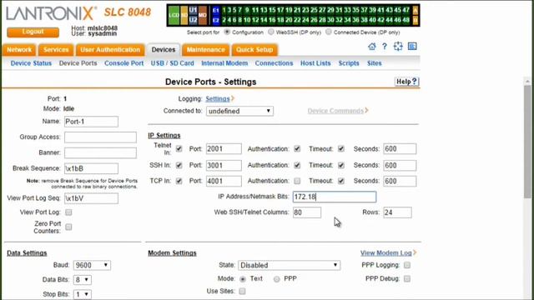Open the User Authentication tab
The height and width of the screenshot is (300, 534).
click(110, 50)
